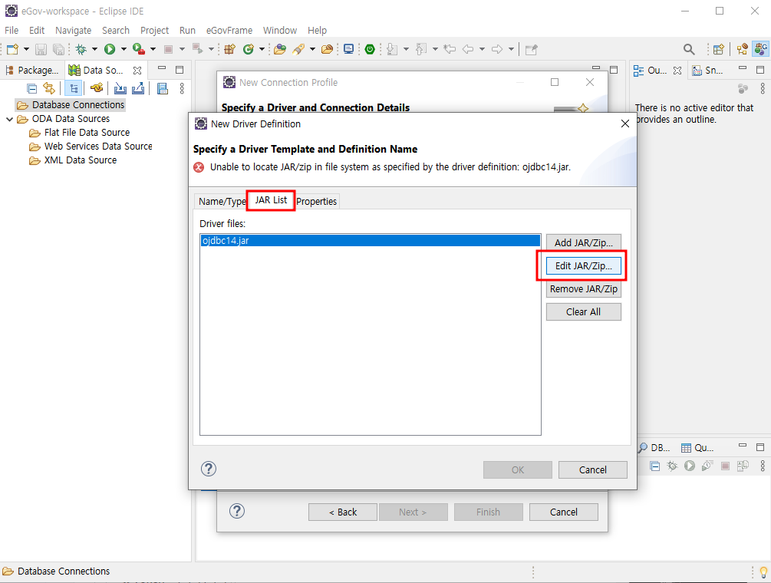Click Cancel in New Driver Definition dialog
Viewport: 771px width, 583px height.
tap(592, 470)
